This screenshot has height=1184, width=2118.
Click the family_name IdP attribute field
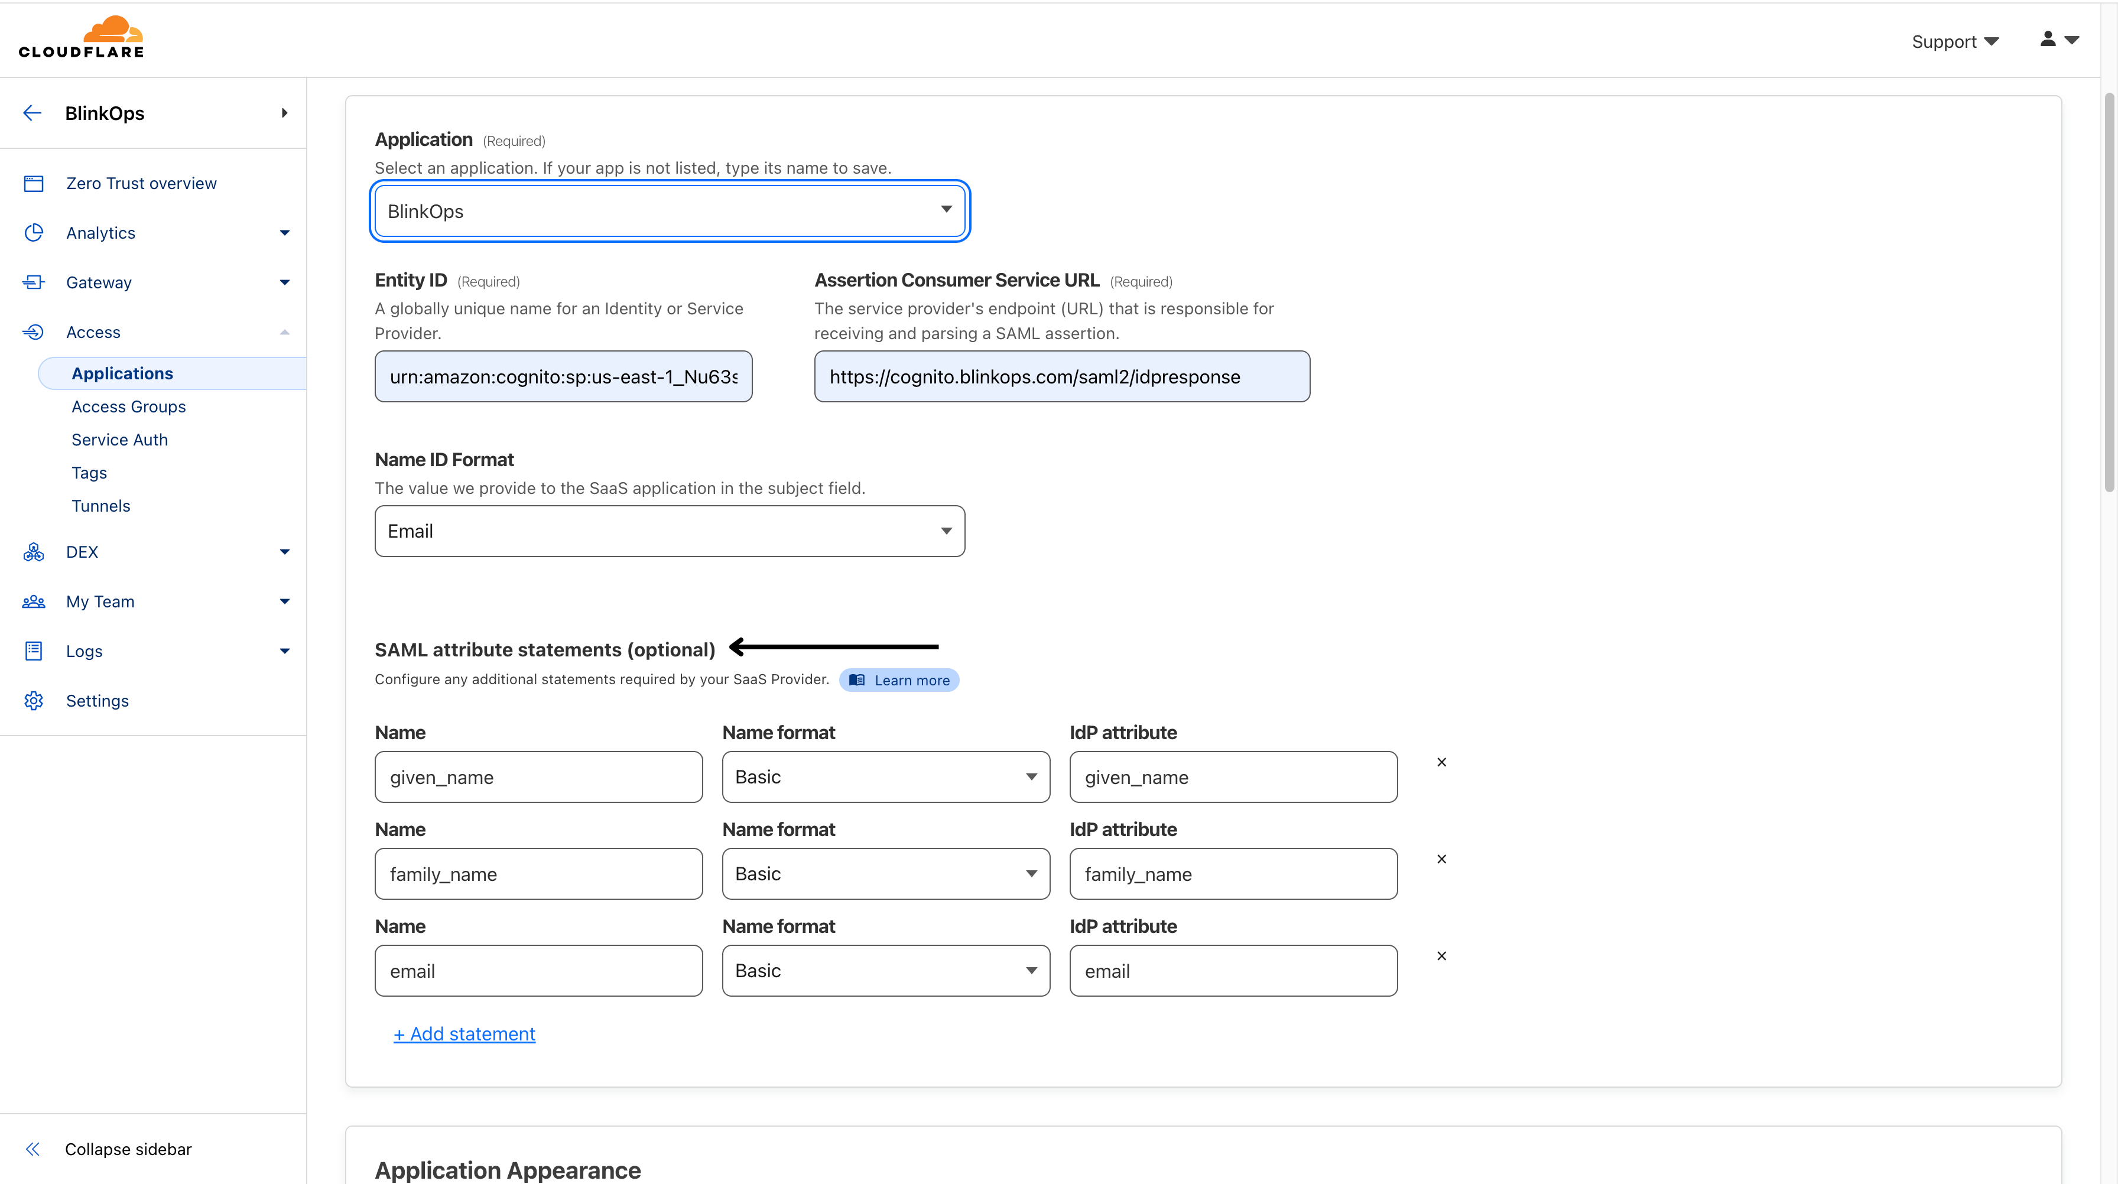click(x=1233, y=874)
